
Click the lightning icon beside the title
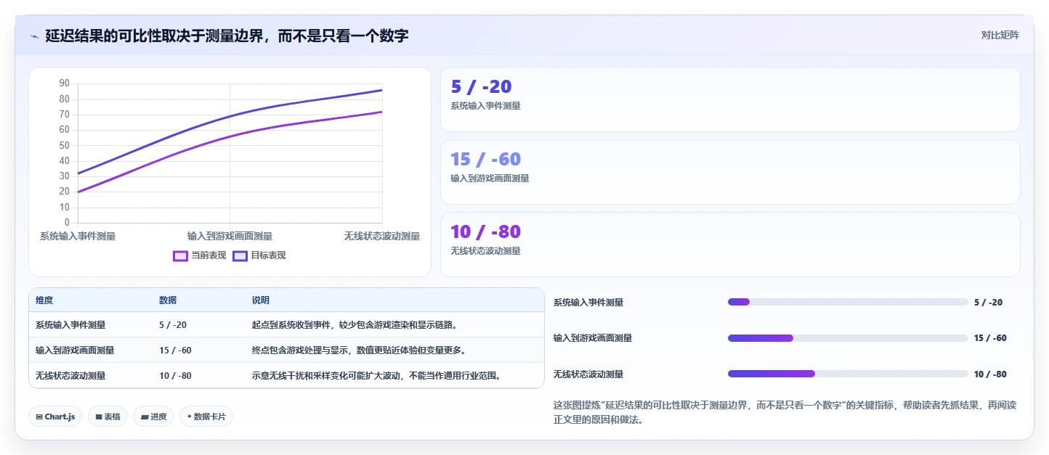[35, 36]
